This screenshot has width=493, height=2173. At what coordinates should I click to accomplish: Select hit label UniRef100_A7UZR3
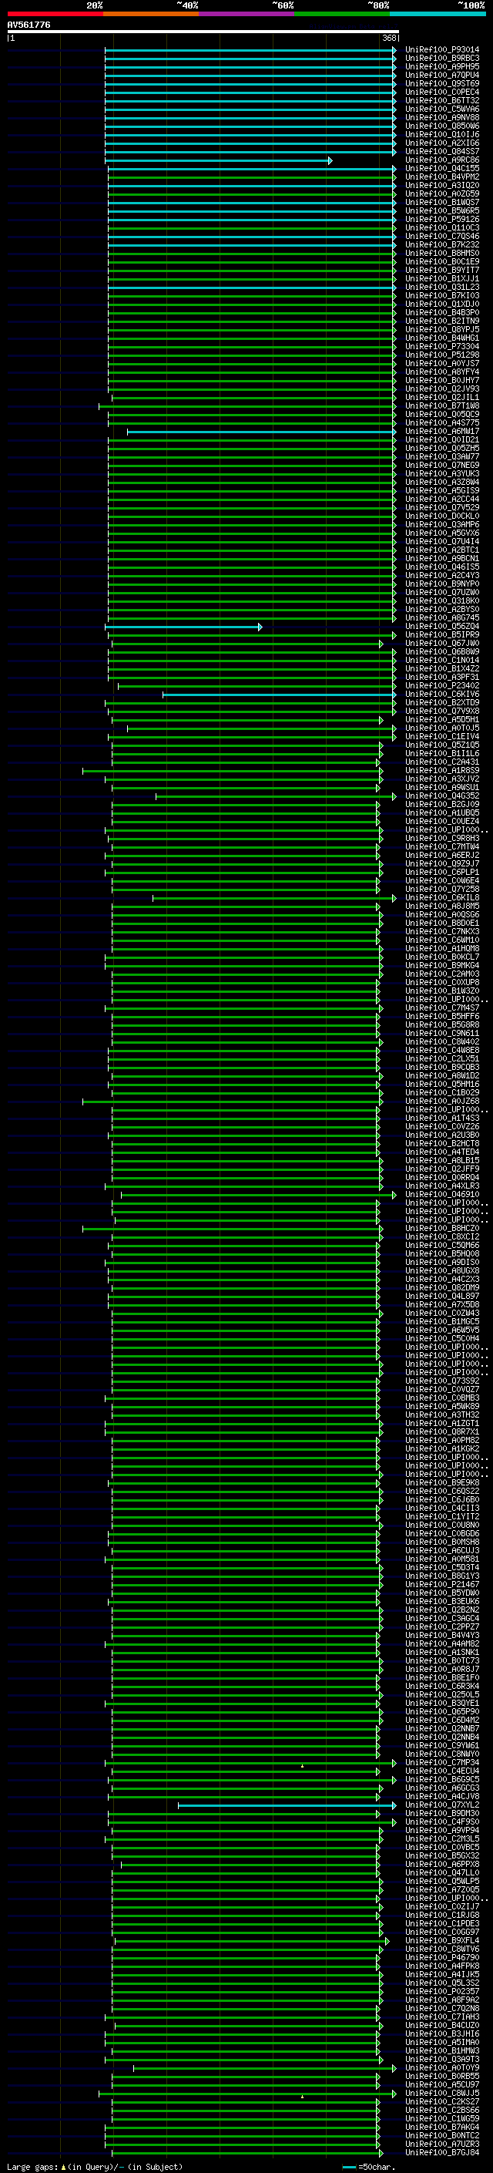click(x=442, y=2144)
